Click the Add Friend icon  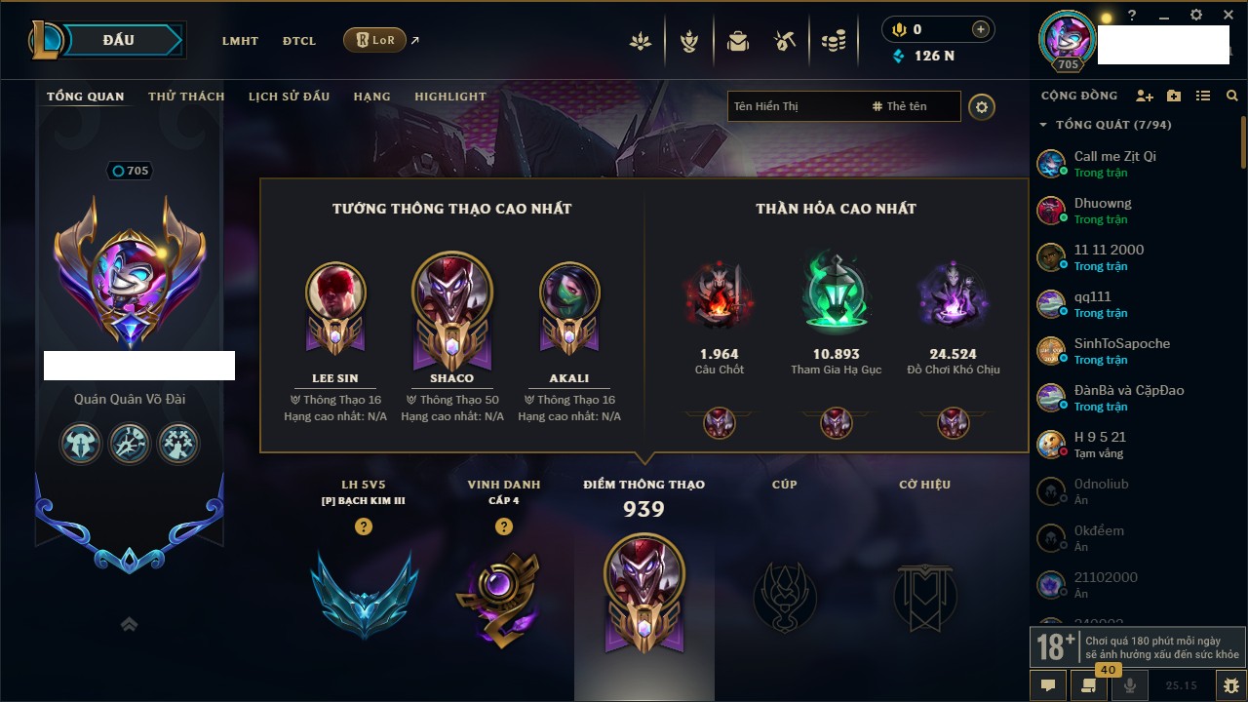1145,96
